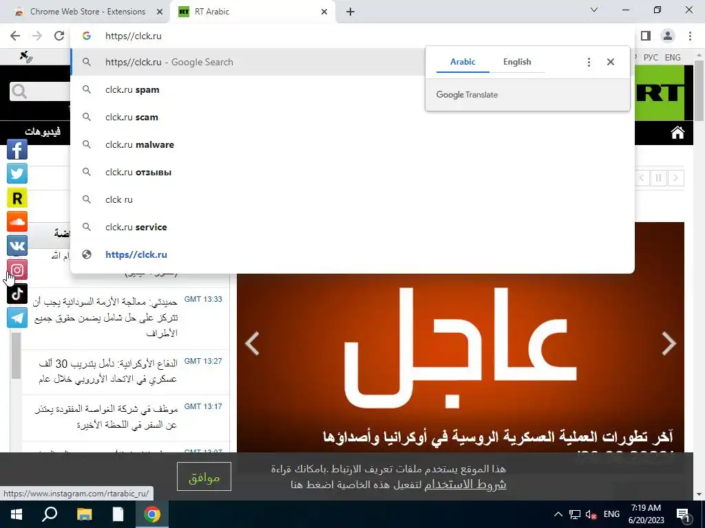This screenshot has height=528, width=705.
Task: Select the RT Arabic tab
Action: point(253,12)
